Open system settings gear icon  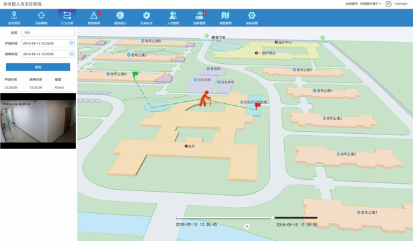252,18
